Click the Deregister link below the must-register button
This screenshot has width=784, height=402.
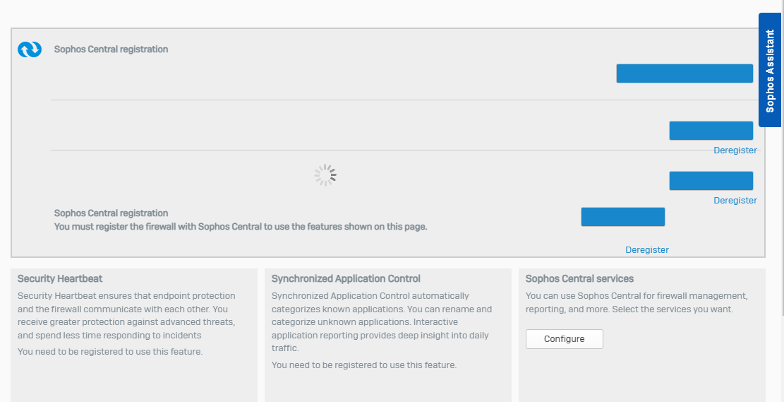pos(647,250)
